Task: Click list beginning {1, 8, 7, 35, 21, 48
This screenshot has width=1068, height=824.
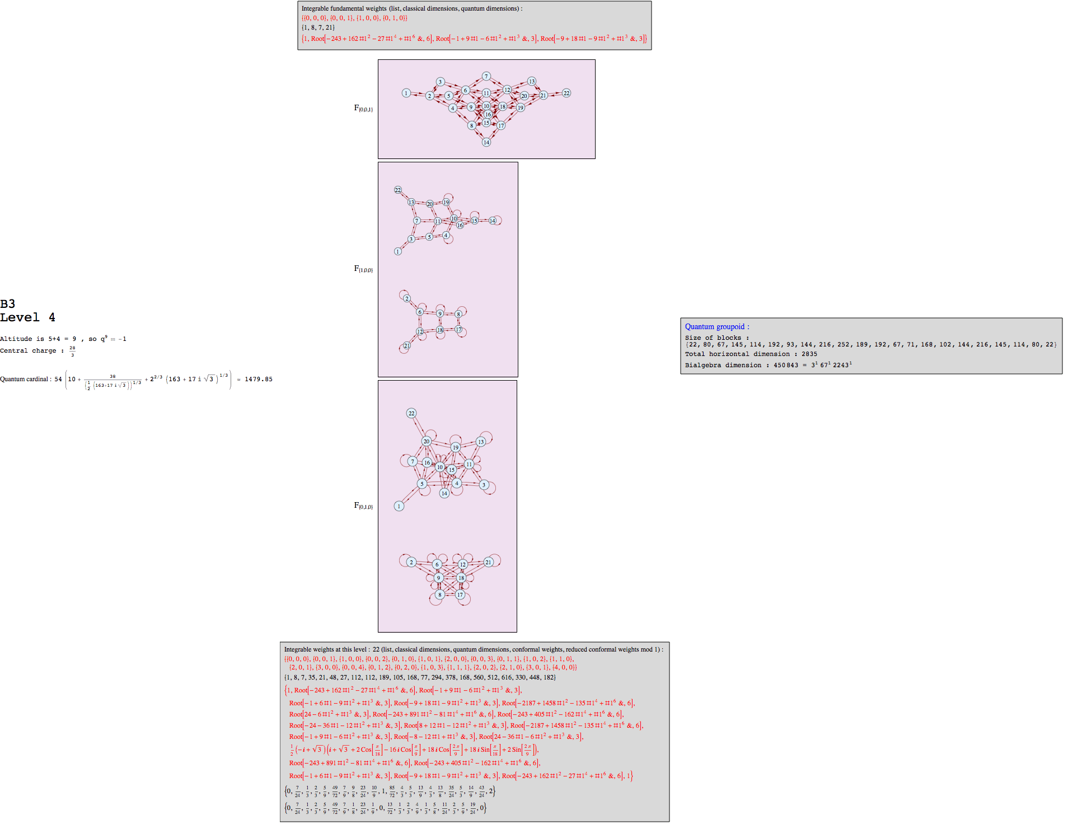Action: [x=420, y=677]
